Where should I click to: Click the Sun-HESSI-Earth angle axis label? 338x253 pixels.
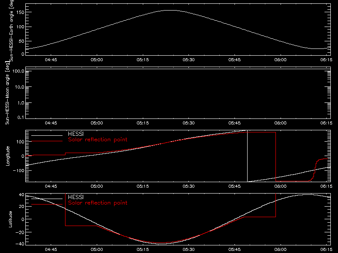(x=11, y=30)
